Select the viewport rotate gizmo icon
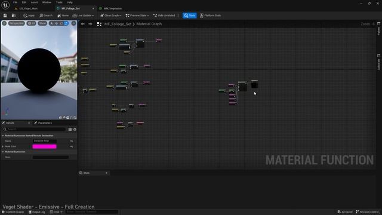This screenshot has height=215, width=382. (x=61, y=23)
